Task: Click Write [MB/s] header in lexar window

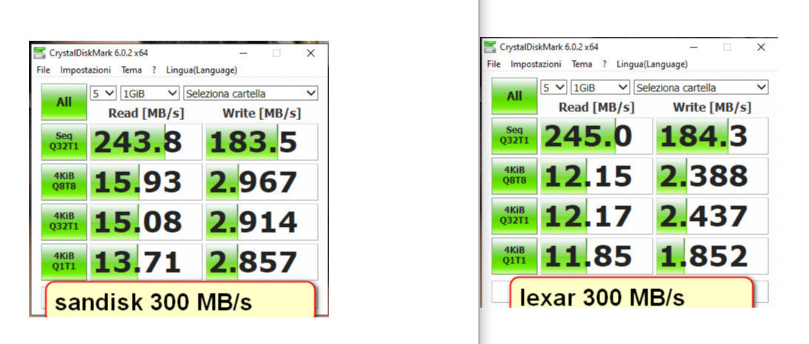Action: tap(712, 107)
